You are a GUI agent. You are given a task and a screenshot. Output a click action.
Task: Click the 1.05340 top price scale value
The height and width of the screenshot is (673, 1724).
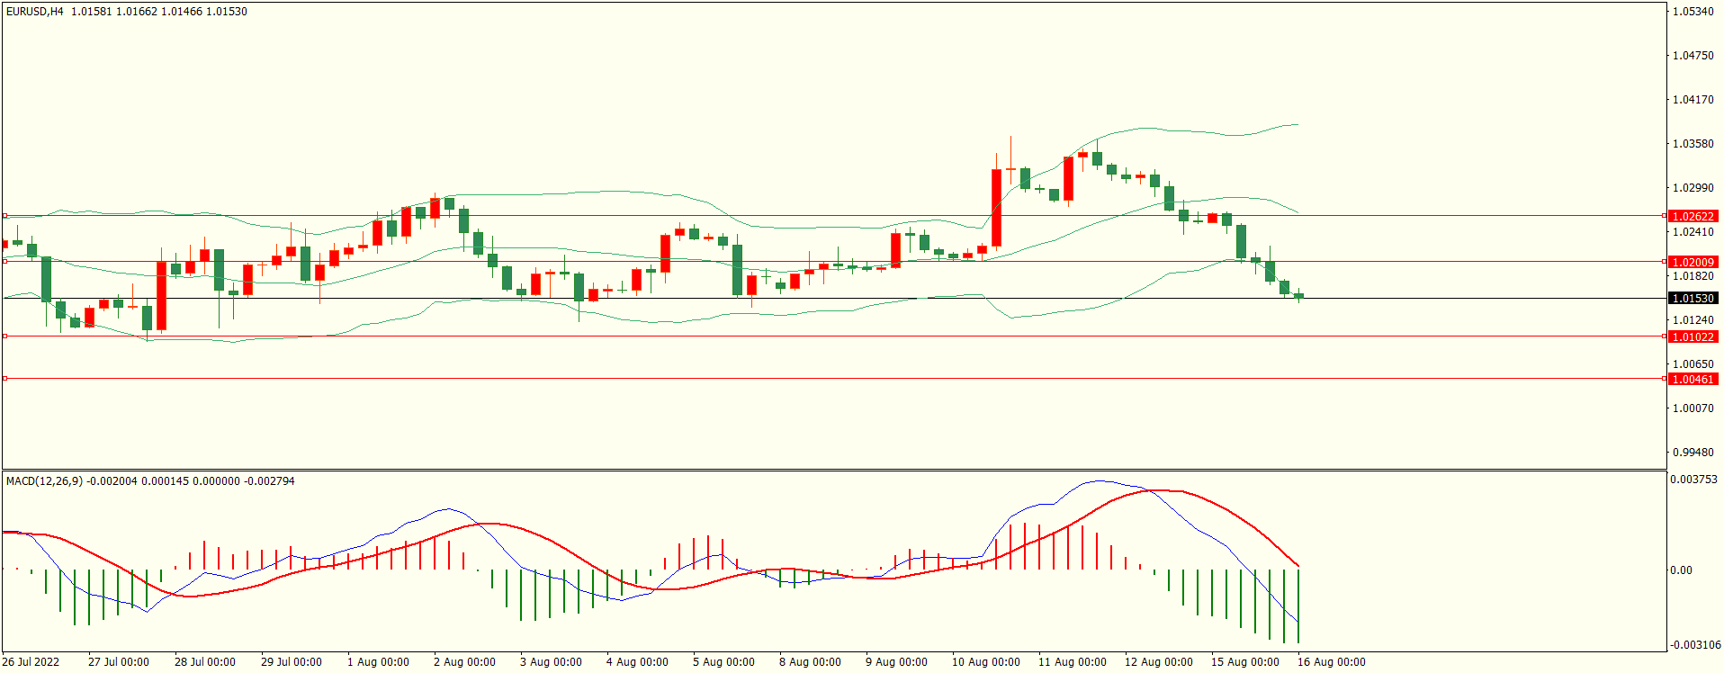(x=1693, y=12)
